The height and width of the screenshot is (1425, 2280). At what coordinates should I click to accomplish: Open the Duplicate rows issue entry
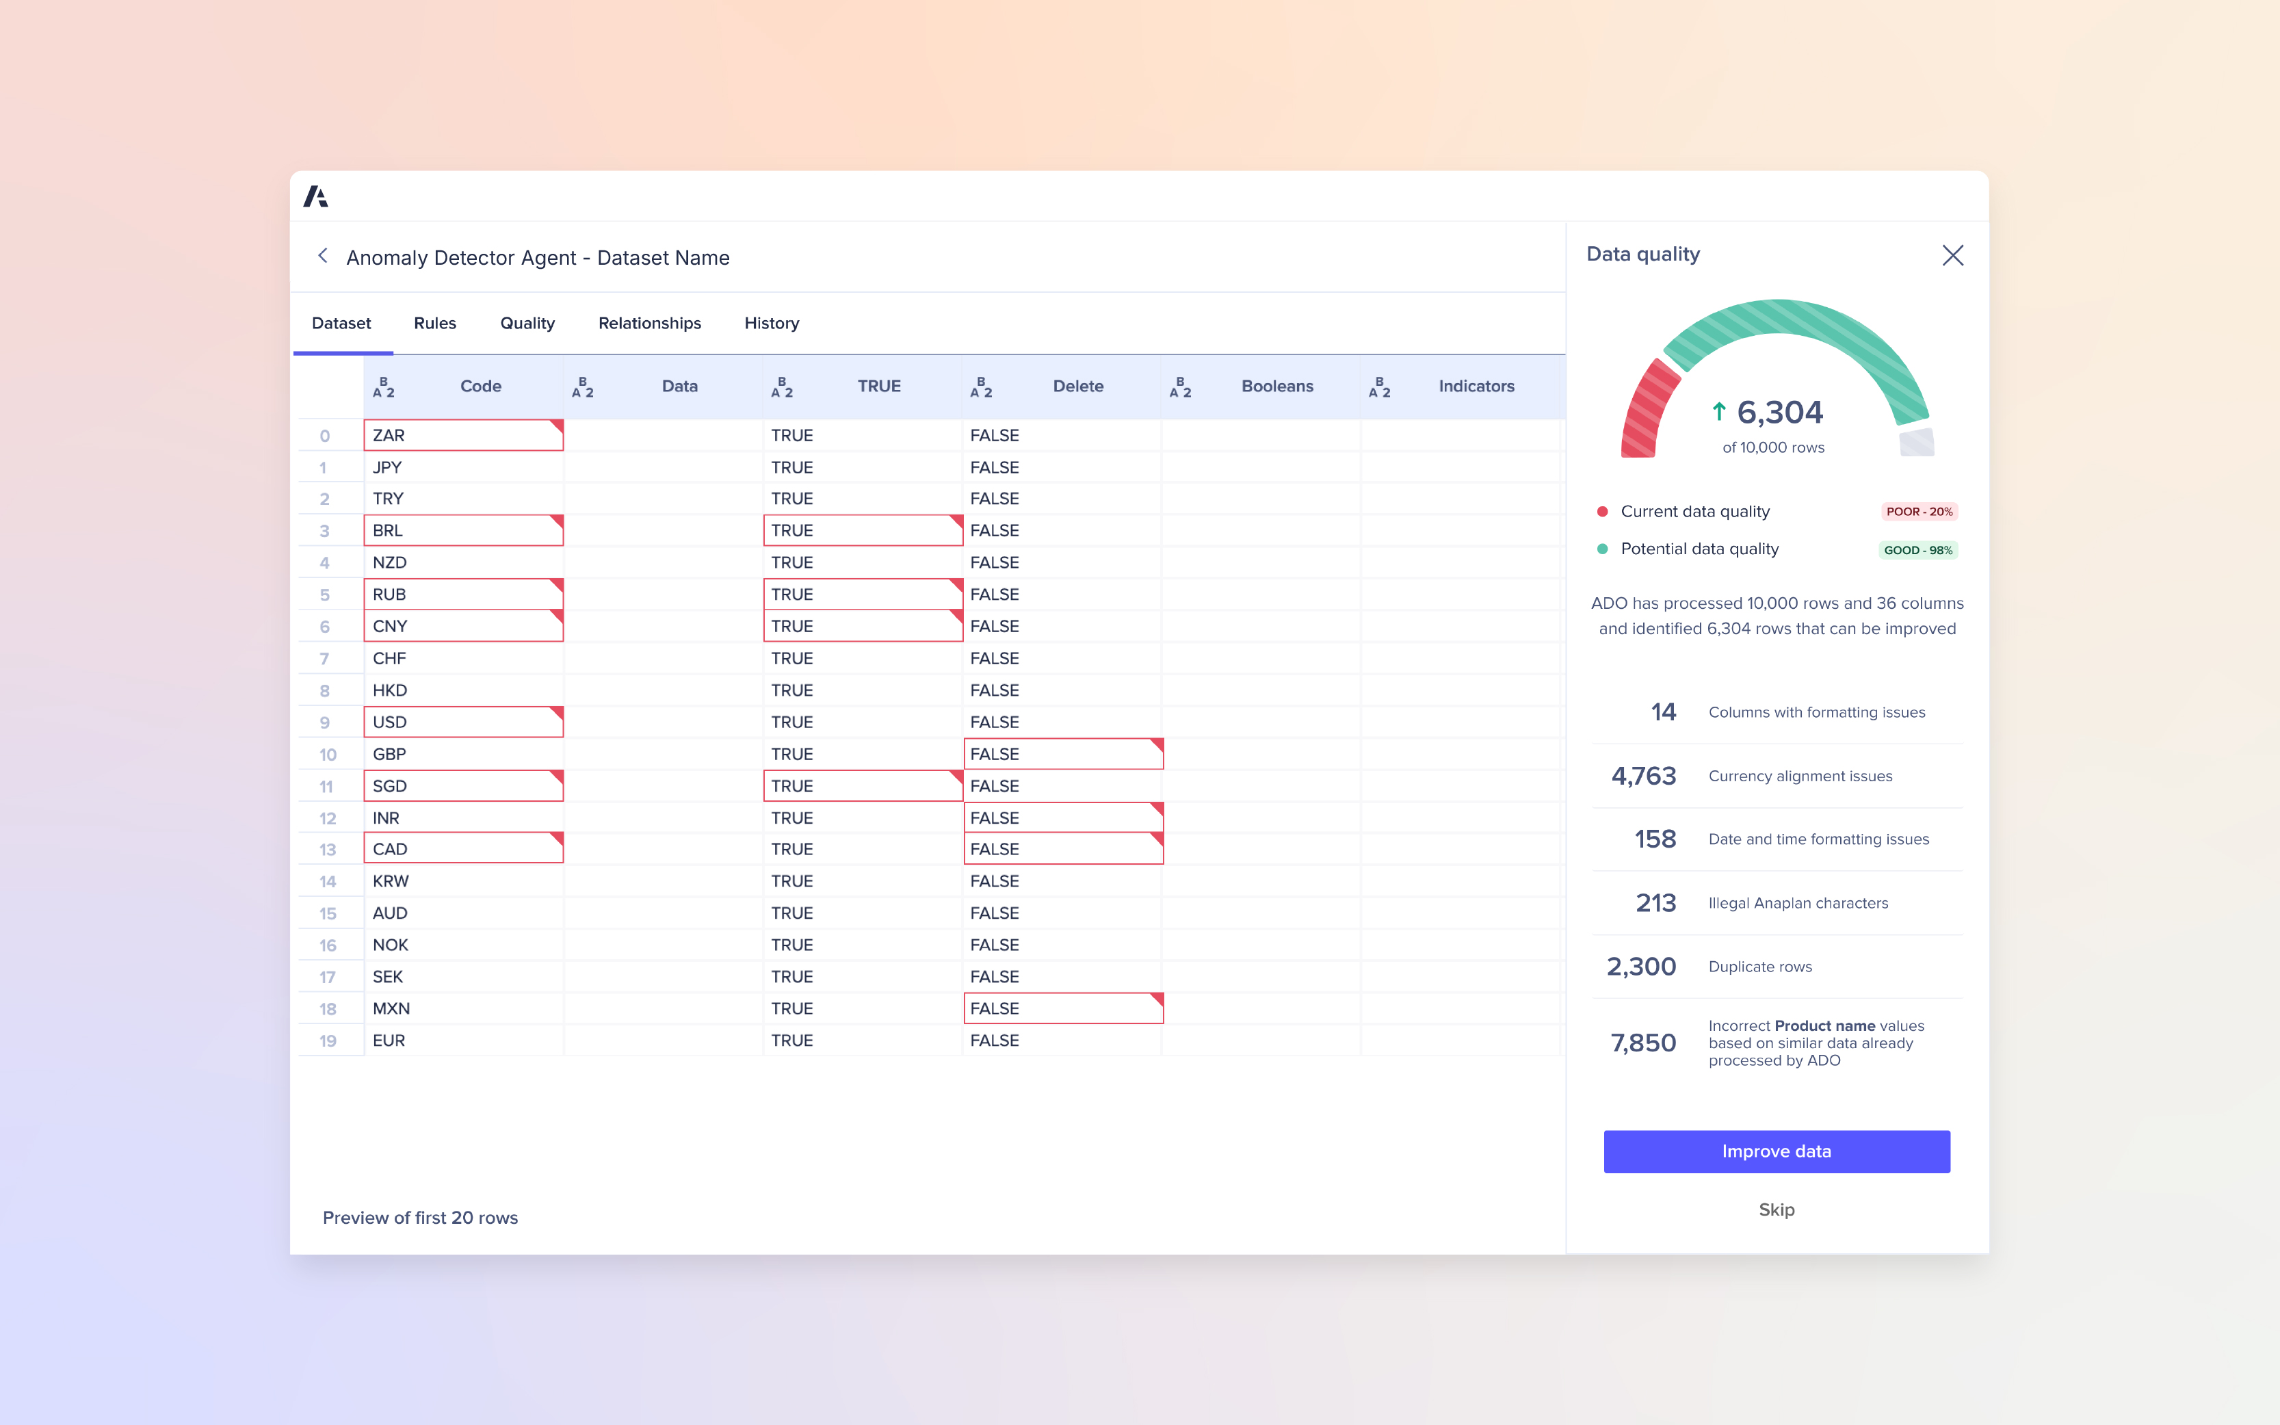coord(1759,967)
